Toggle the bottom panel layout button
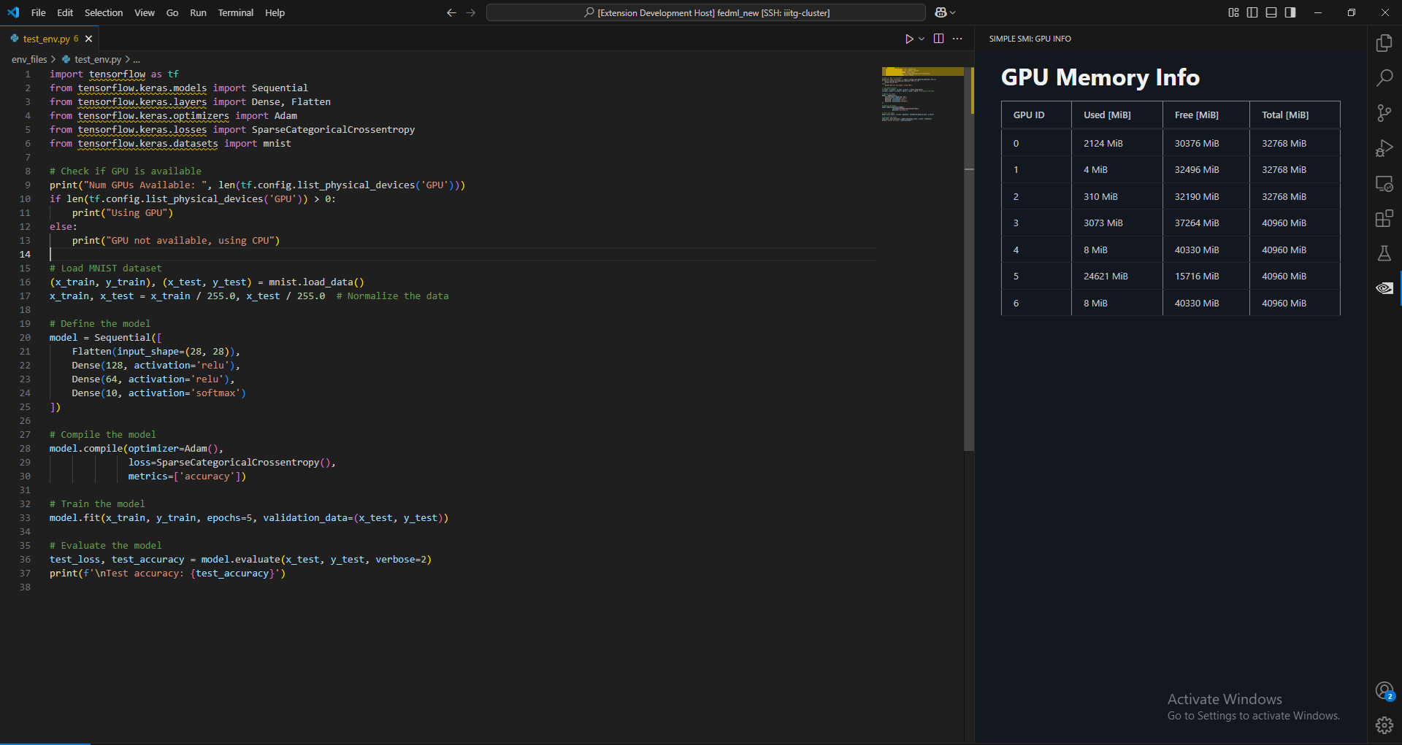 point(1271,12)
